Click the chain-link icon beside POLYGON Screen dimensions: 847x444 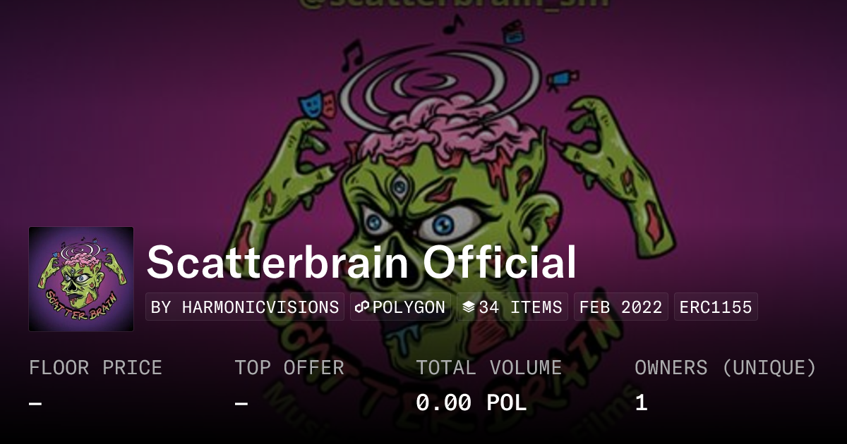[x=363, y=307]
